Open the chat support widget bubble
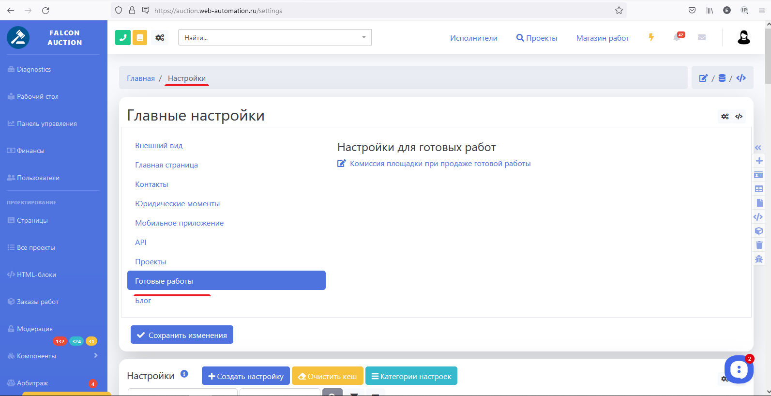 739,369
